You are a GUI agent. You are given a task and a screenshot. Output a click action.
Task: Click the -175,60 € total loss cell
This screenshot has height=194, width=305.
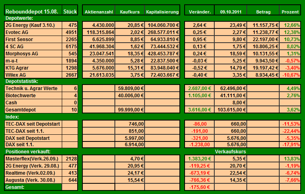(200, 187)
